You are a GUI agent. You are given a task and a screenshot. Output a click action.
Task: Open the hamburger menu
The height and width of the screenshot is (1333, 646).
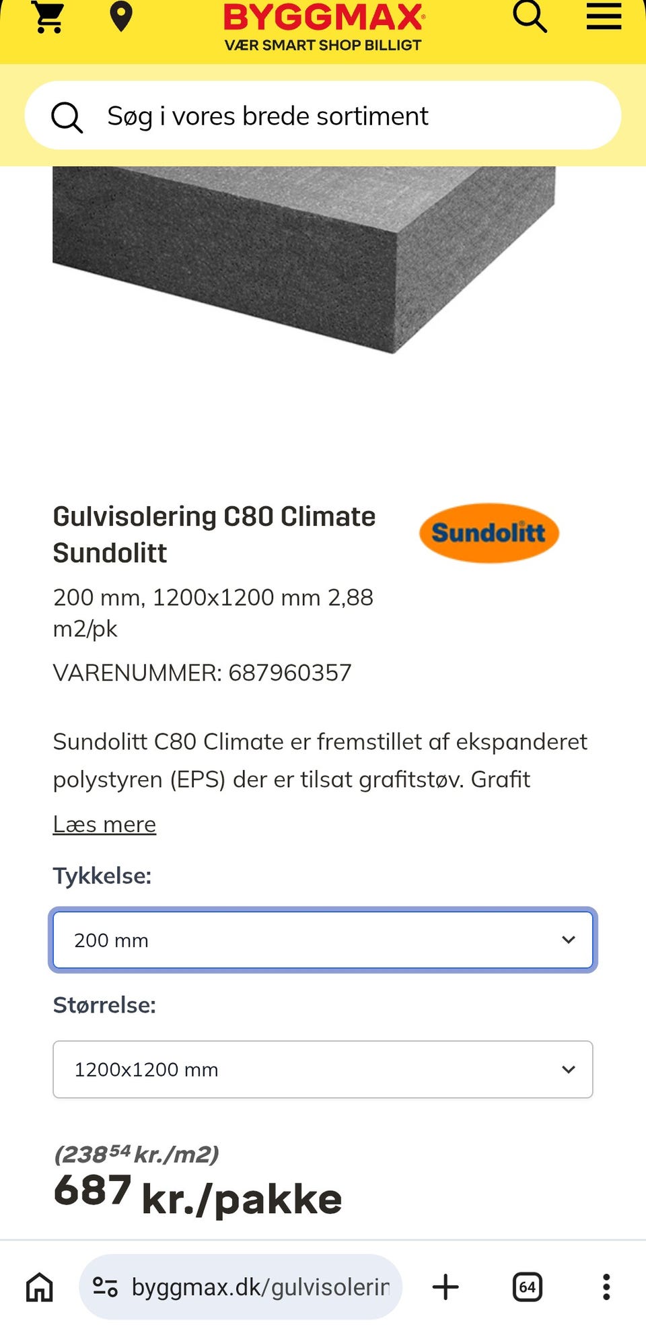pyautogui.click(x=604, y=16)
